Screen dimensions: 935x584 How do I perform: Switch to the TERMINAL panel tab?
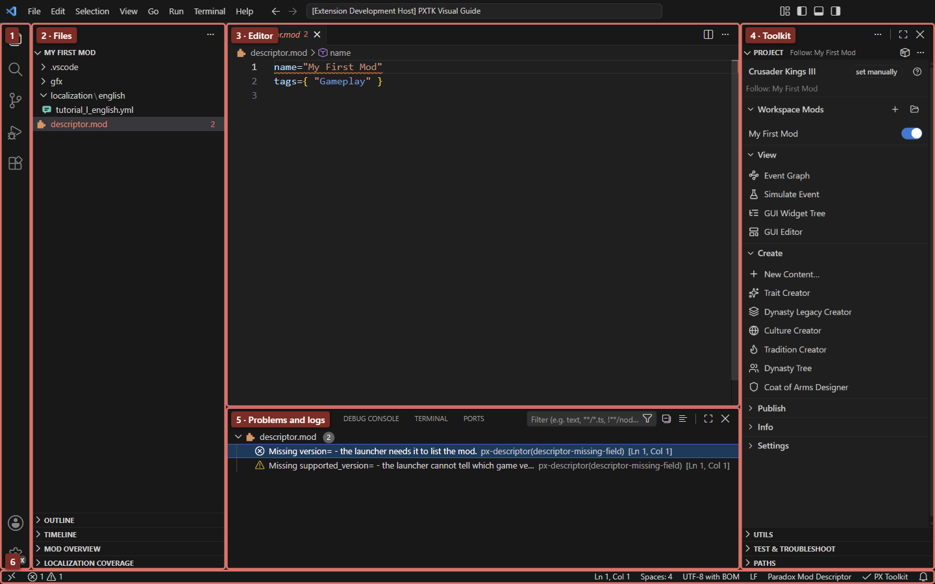point(431,419)
